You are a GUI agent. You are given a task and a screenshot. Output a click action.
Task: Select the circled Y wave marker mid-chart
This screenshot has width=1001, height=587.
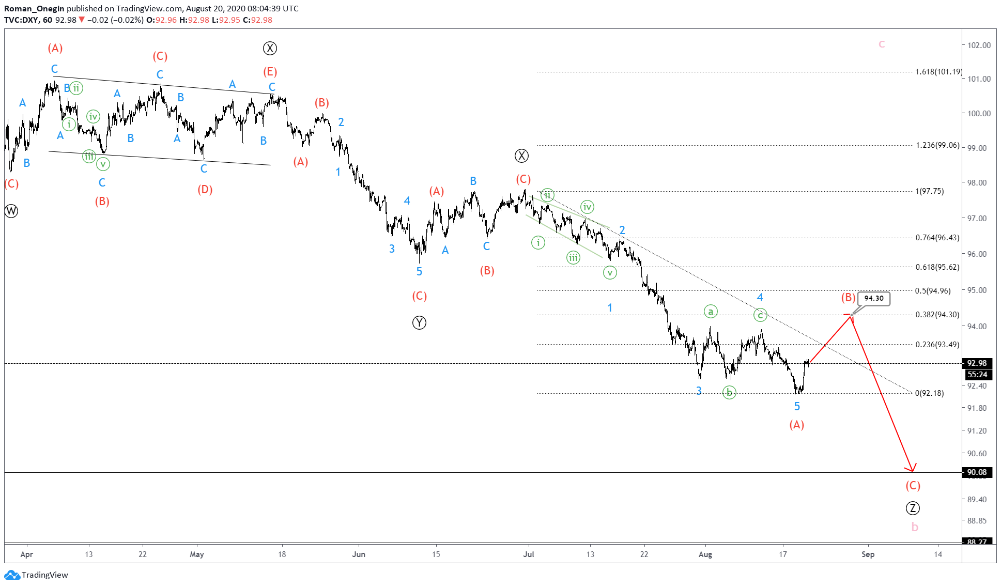(420, 323)
